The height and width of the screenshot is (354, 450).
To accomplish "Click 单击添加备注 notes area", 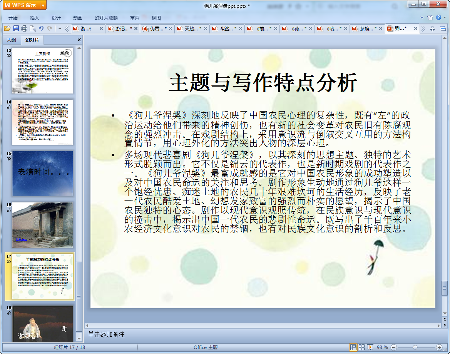I will (107, 334).
